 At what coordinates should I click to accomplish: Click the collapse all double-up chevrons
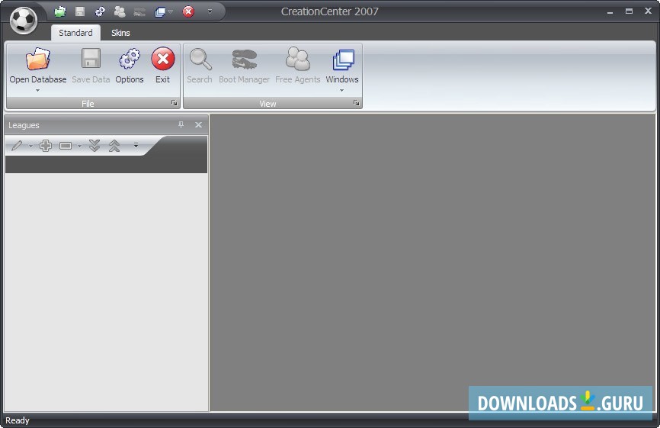click(x=114, y=146)
